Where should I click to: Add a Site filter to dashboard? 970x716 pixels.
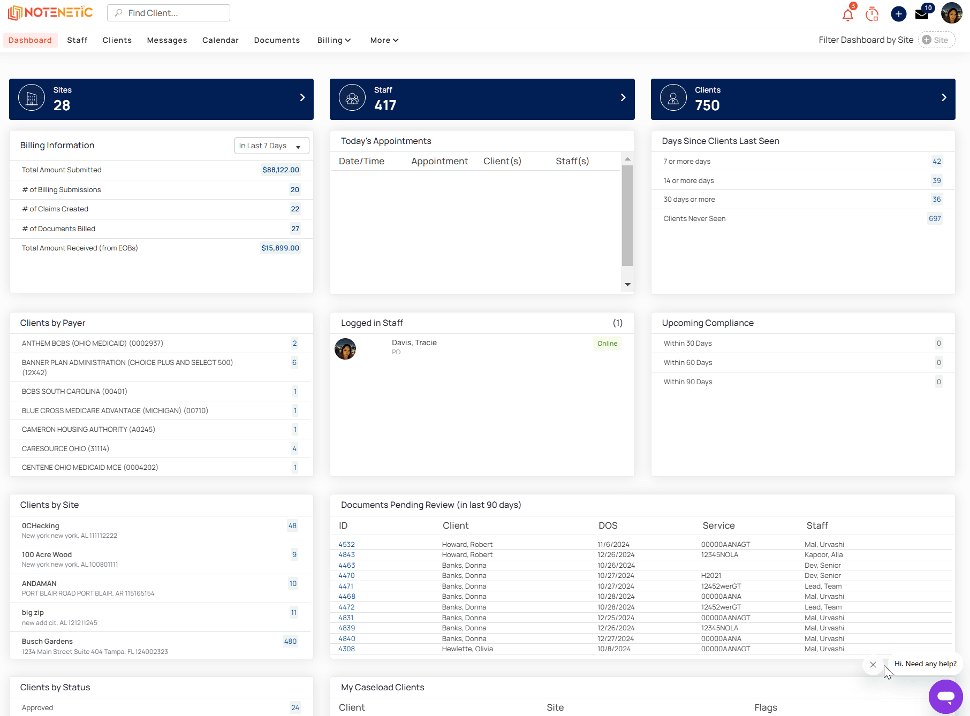point(936,40)
